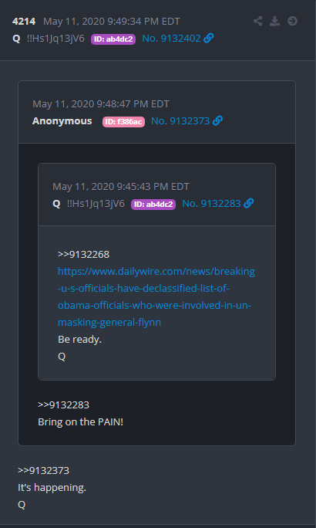Open post 4214 via the arrow circle icon
Image resolution: width=316 pixels, height=528 pixels.
(292, 21)
